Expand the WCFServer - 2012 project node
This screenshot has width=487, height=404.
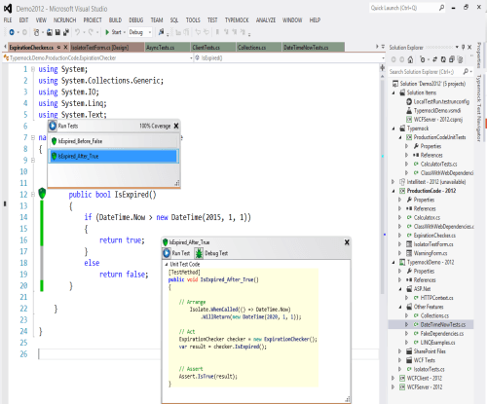[x=393, y=386]
